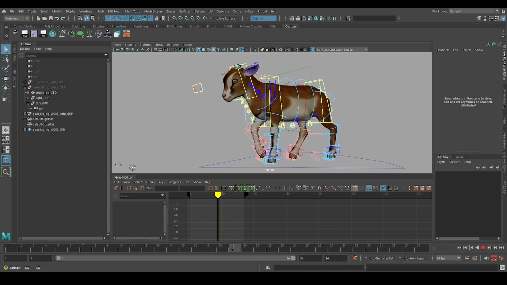Click go to start of range button
The height and width of the screenshot is (285, 507).
point(459,248)
